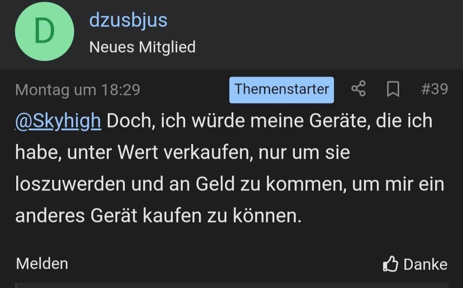Click the thumbs-up icon beside Danke
This screenshot has height=288, width=463.
[390, 264]
